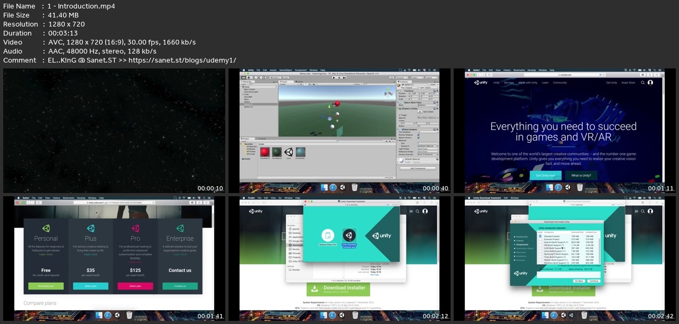679x324 pixels.
Task: Toggle Standard Assets checkbox in component selection
Action: tap(540, 236)
